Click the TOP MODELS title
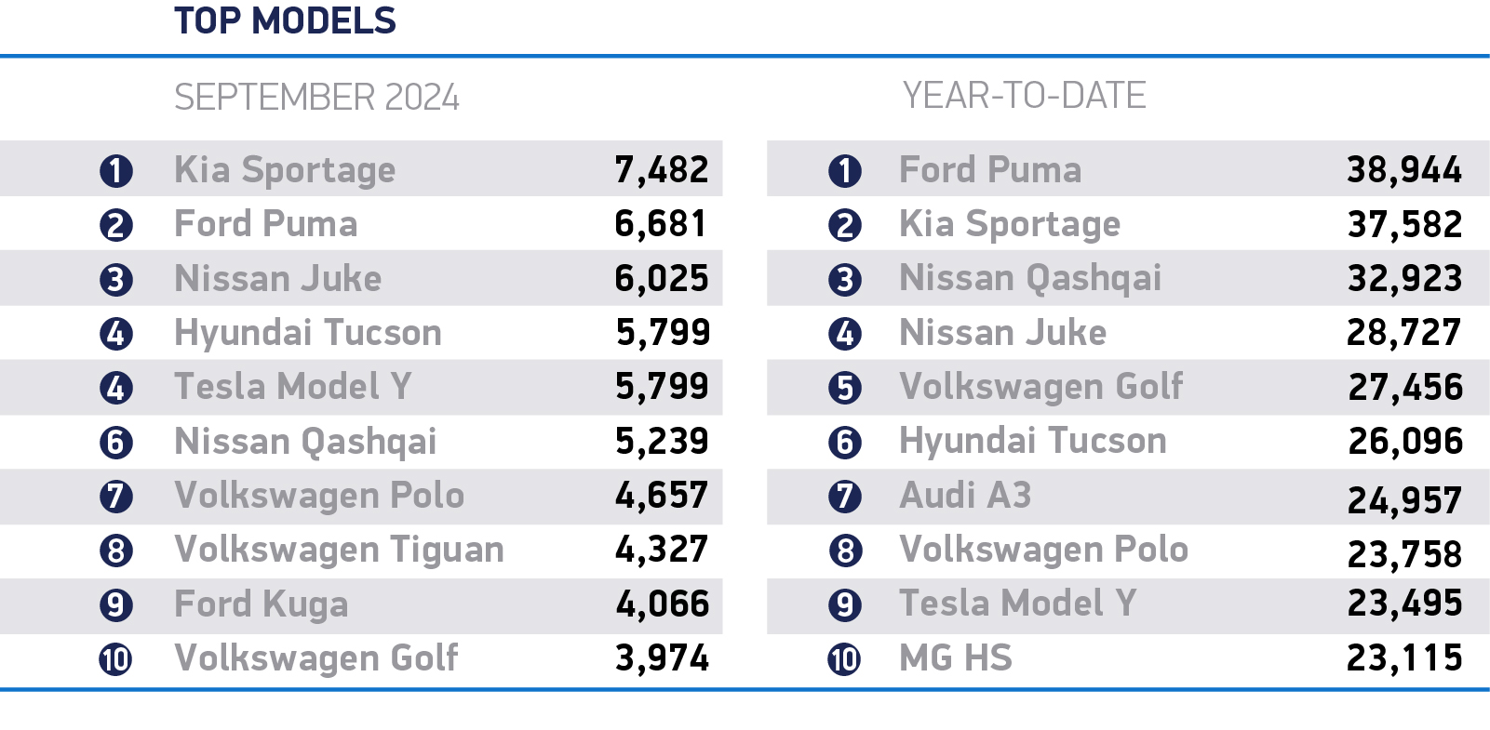This screenshot has width=1490, height=730. (285, 21)
